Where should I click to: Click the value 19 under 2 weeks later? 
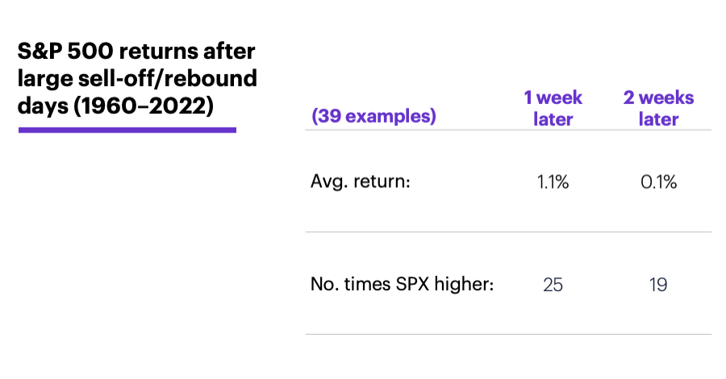[x=658, y=285]
